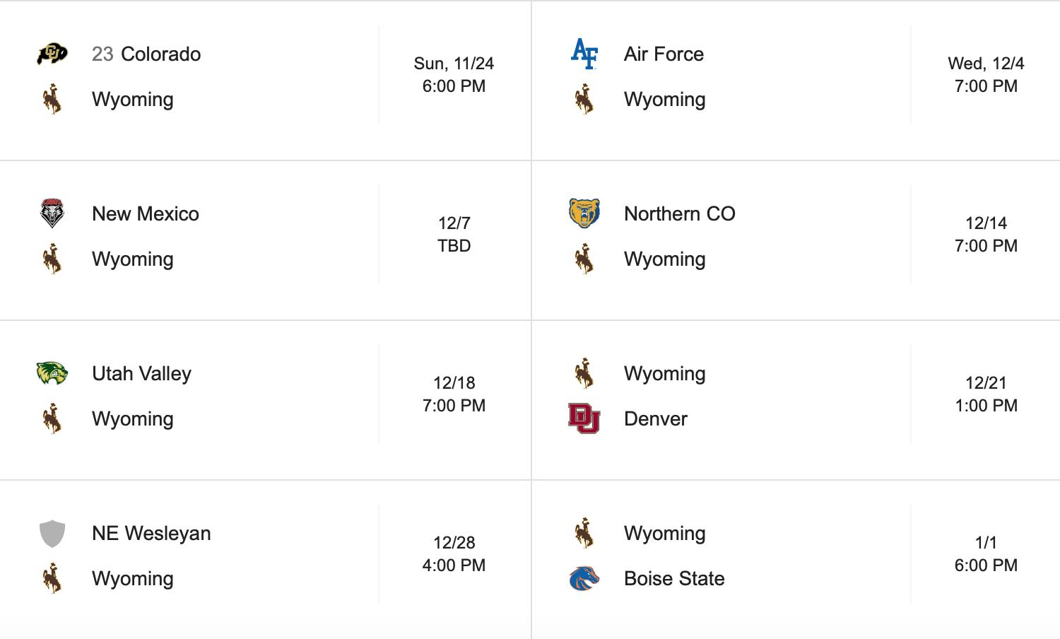This screenshot has height=639, width=1060.
Task: Click Wyoming logo in the Colorado game
Action: (x=52, y=99)
